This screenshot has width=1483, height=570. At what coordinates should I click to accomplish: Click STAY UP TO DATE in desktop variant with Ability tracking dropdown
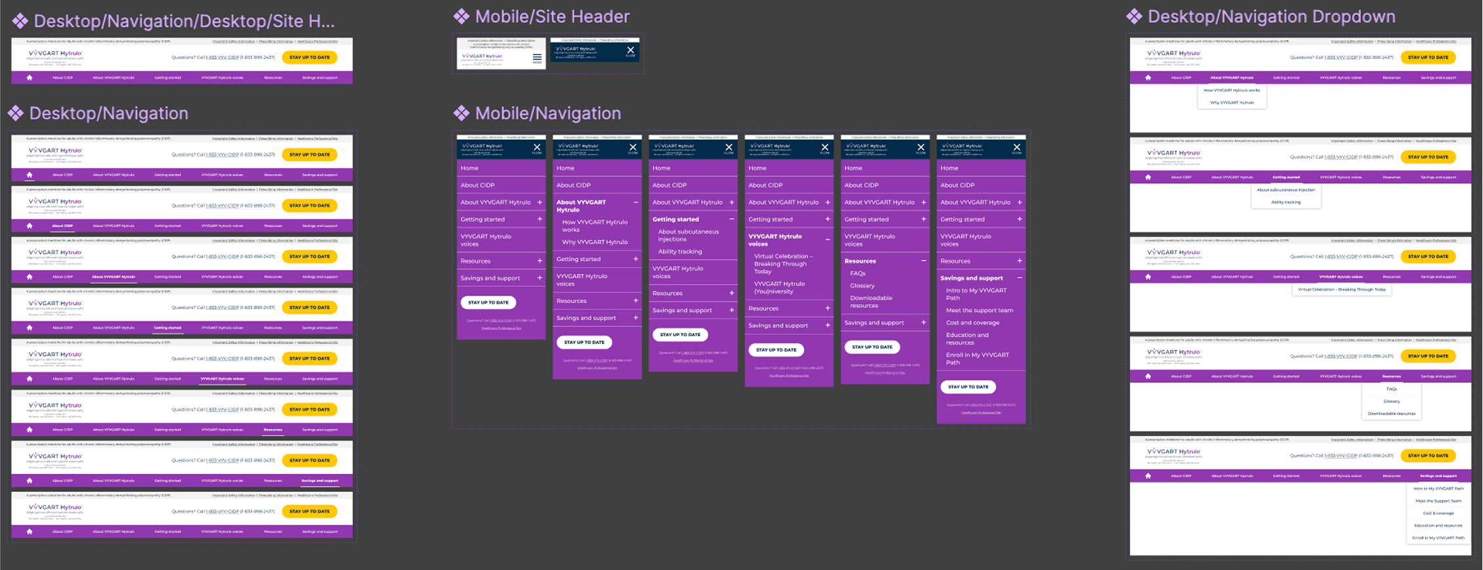(x=1428, y=157)
